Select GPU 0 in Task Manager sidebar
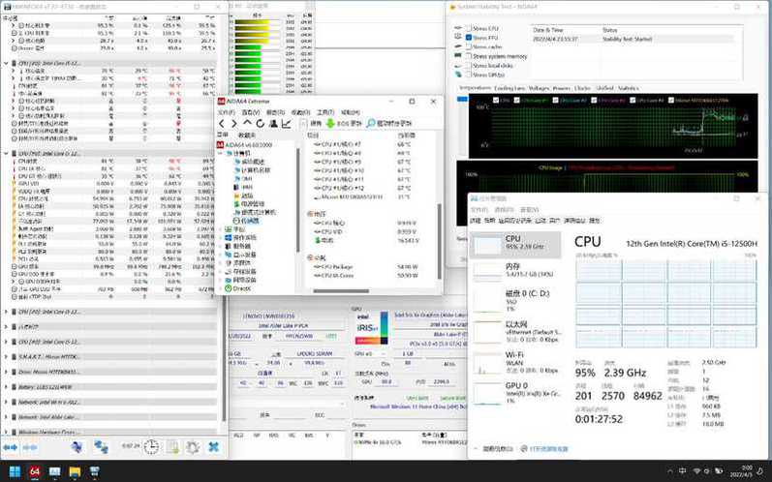 point(515,393)
